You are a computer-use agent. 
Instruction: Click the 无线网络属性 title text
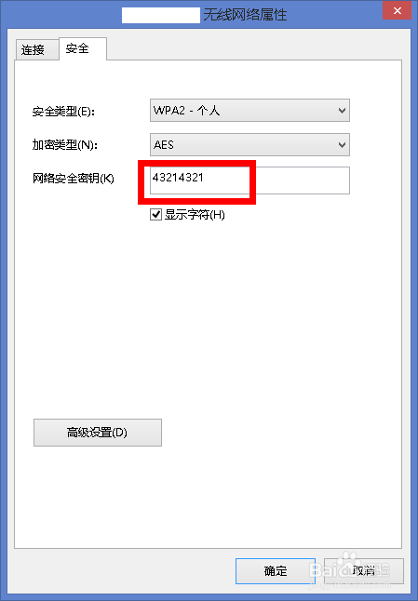click(245, 15)
